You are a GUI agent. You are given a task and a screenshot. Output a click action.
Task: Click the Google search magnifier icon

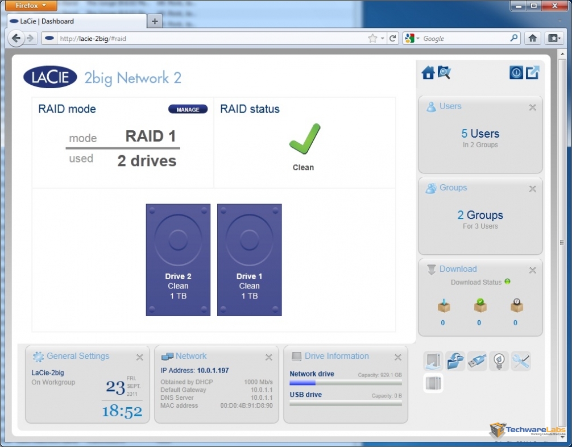[513, 38]
